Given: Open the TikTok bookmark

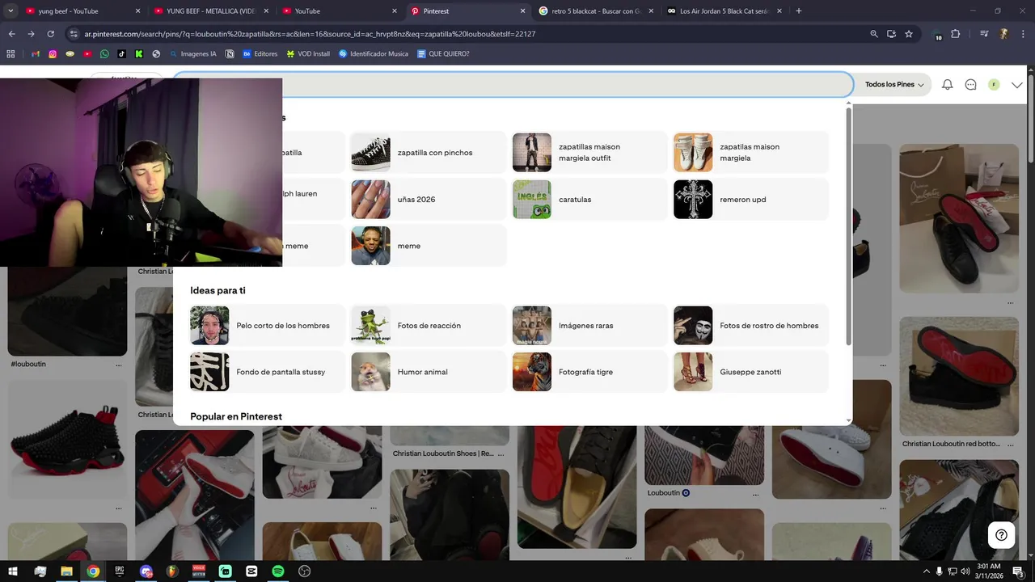Looking at the screenshot, I should [121, 54].
